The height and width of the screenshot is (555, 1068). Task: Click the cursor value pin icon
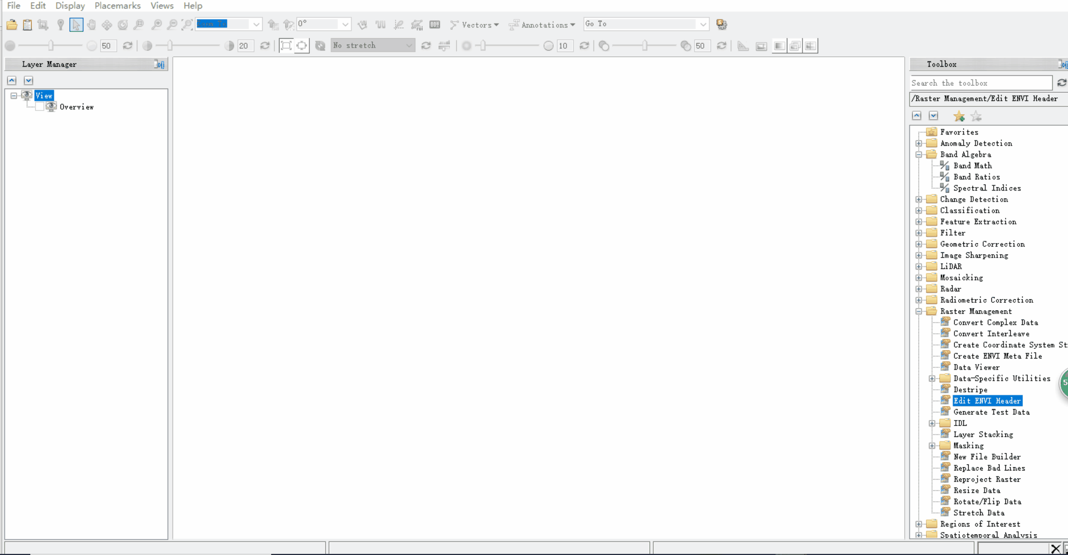[x=60, y=25]
